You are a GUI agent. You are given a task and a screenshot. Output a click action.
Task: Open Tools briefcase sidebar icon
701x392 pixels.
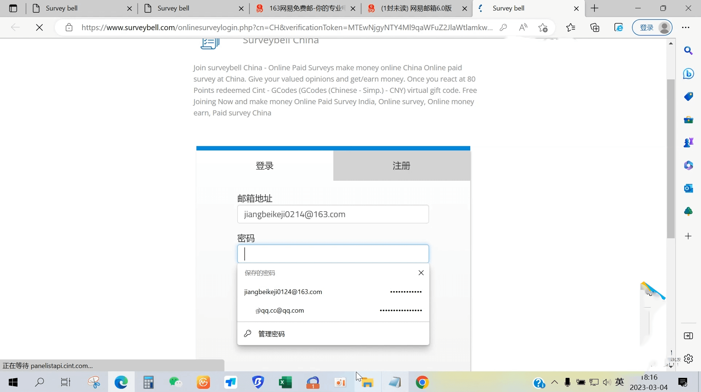click(x=688, y=120)
